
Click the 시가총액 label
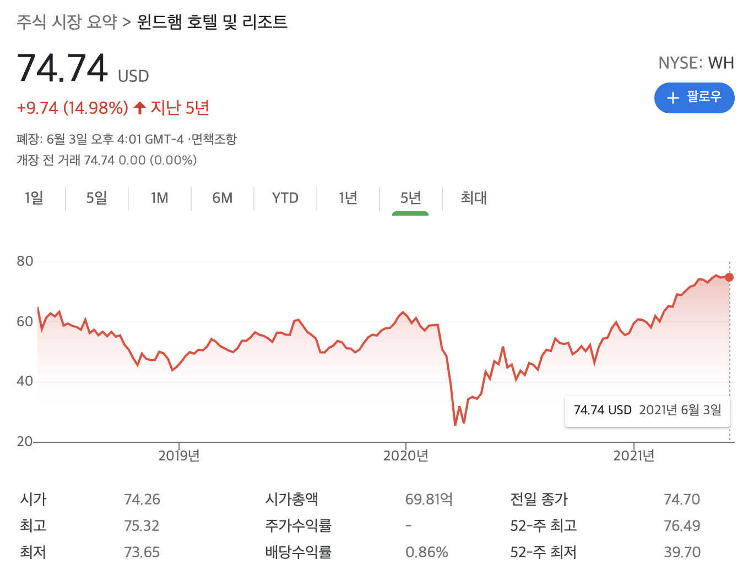[291, 499]
